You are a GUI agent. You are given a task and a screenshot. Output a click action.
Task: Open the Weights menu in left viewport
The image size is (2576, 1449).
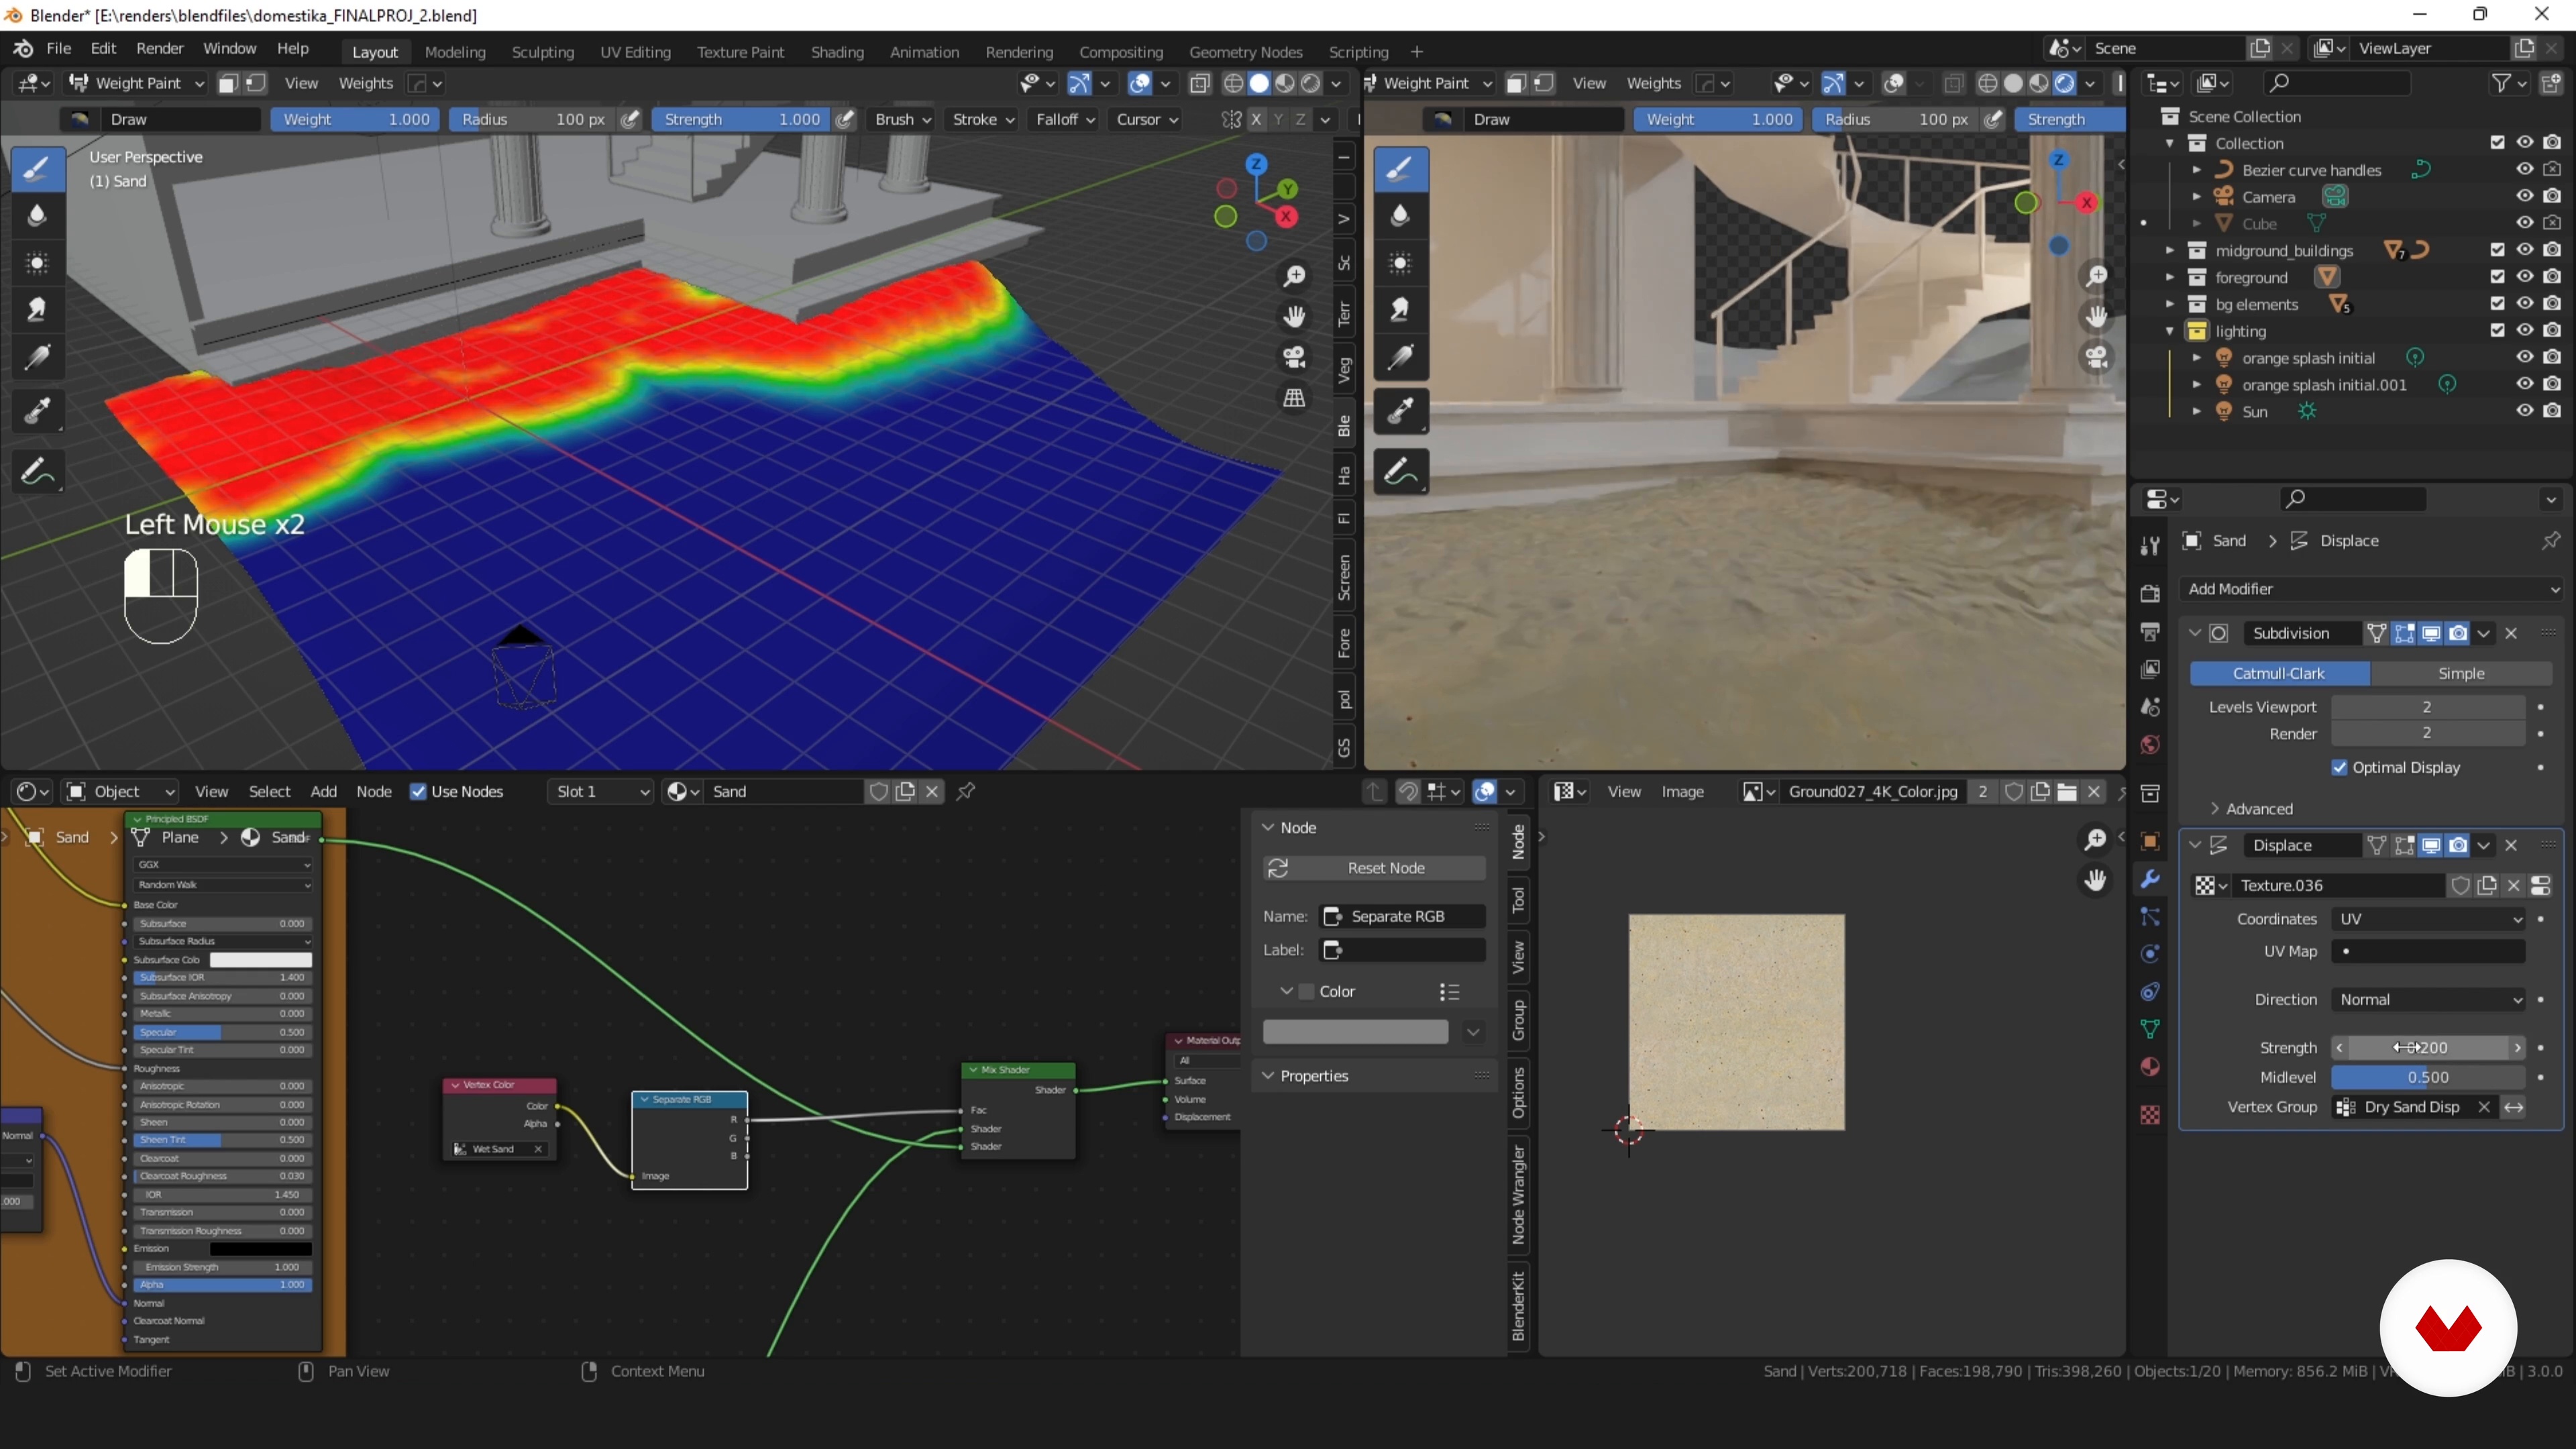pyautogui.click(x=365, y=83)
